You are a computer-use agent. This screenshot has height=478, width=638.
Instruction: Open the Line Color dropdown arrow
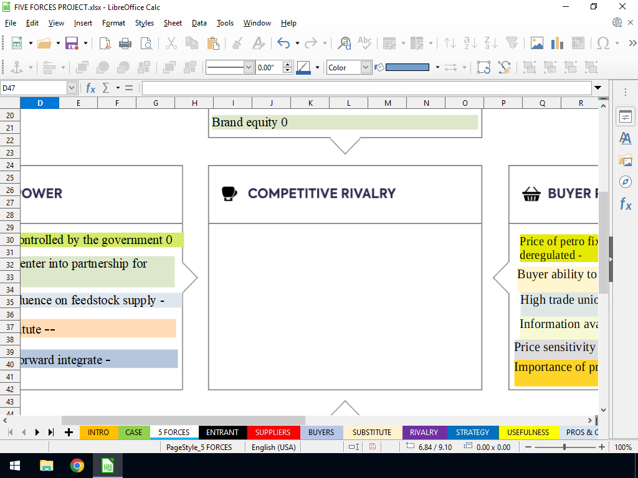317,67
